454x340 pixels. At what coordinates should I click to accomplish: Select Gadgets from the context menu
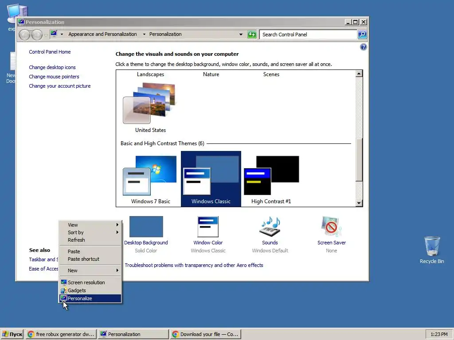(x=90, y=290)
